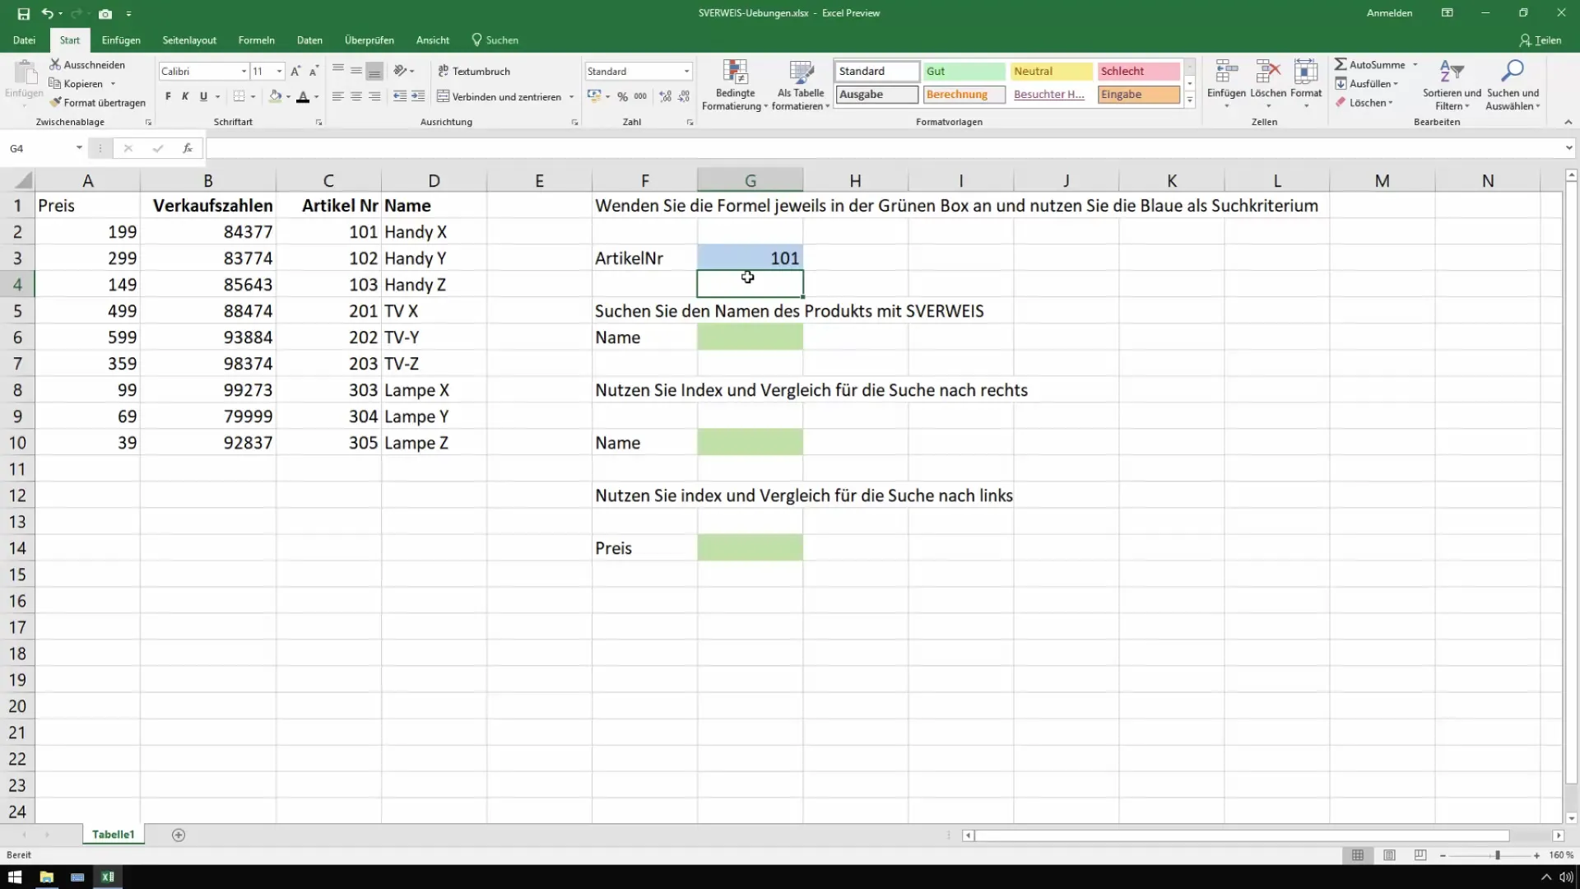
Task: Open Ausfüllen dropdown
Action: click(x=1367, y=83)
